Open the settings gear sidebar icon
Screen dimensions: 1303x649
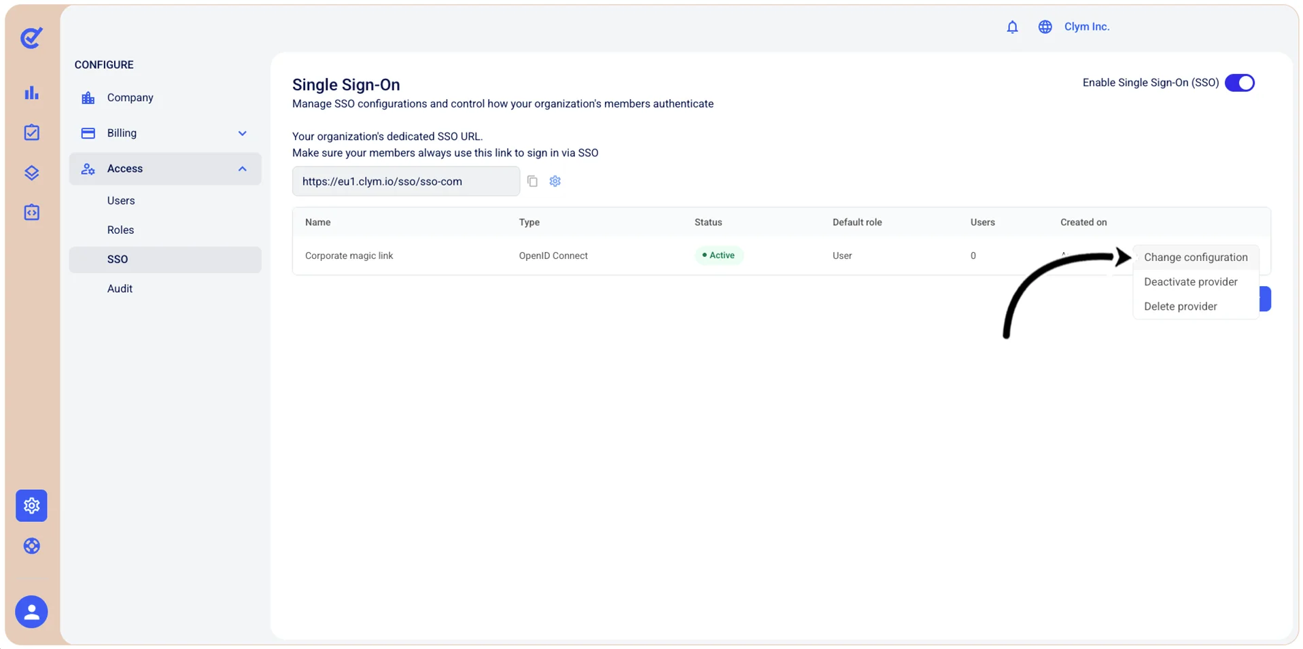(31, 506)
